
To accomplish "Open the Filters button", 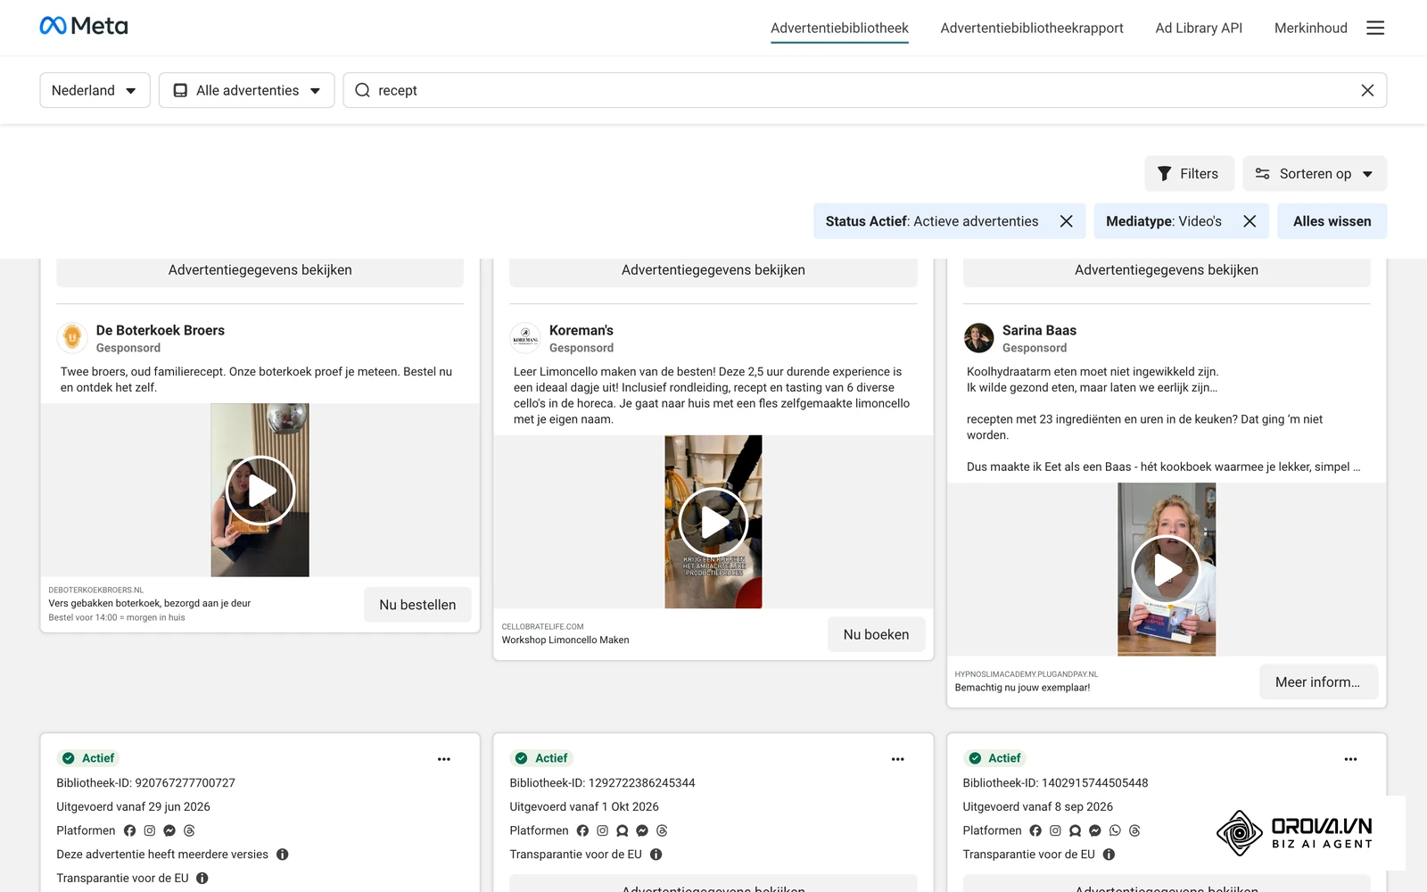I will pos(1189,174).
